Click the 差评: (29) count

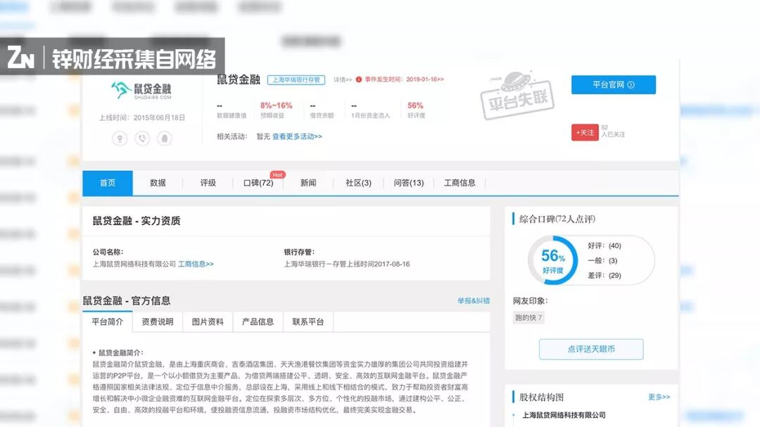tap(604, 275)
